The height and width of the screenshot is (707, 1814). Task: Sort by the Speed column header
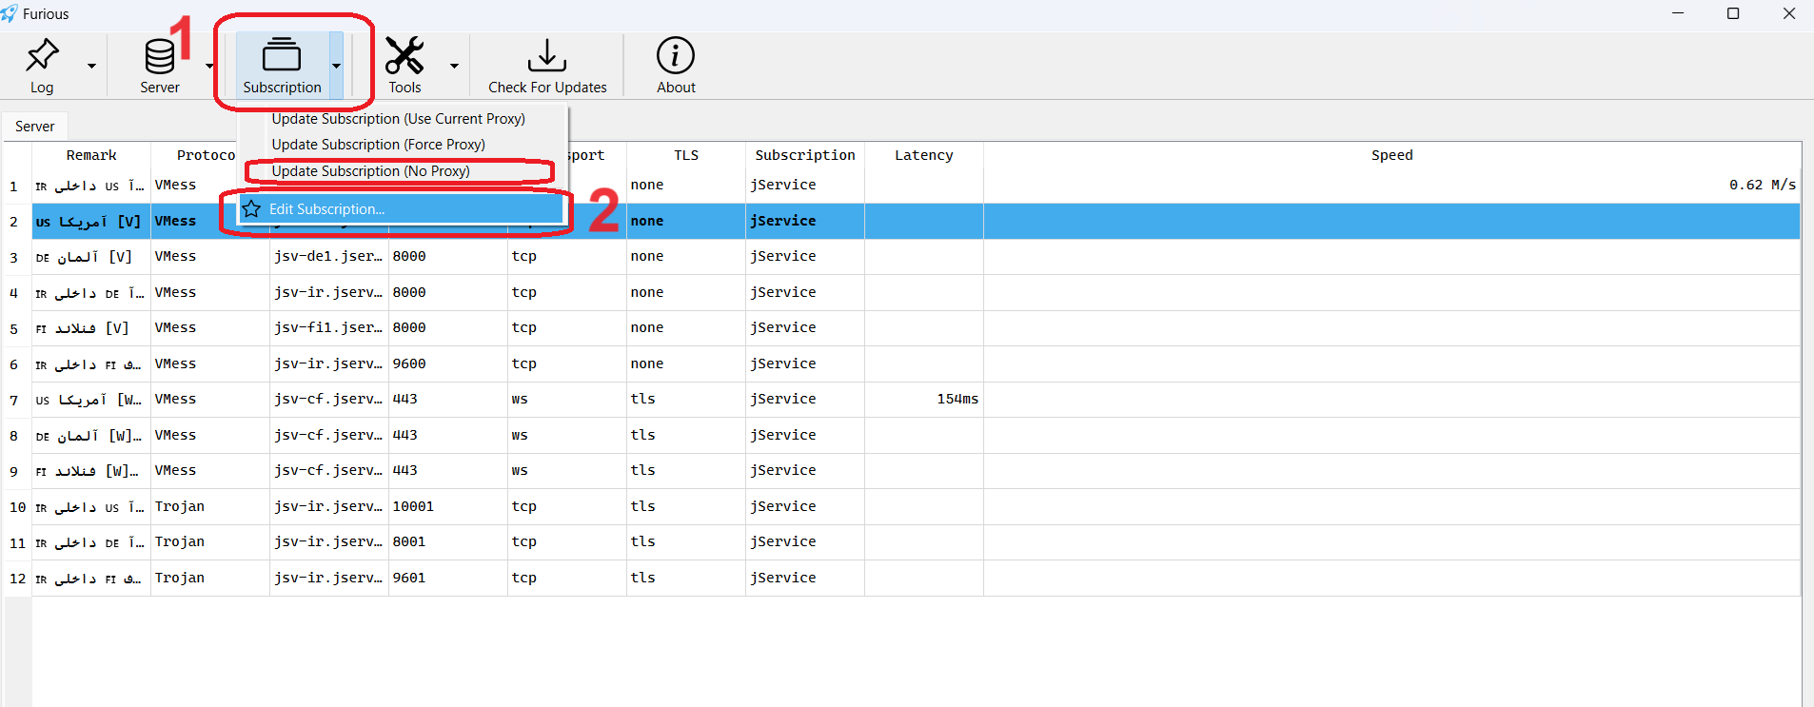click(x=1391, y=155)
